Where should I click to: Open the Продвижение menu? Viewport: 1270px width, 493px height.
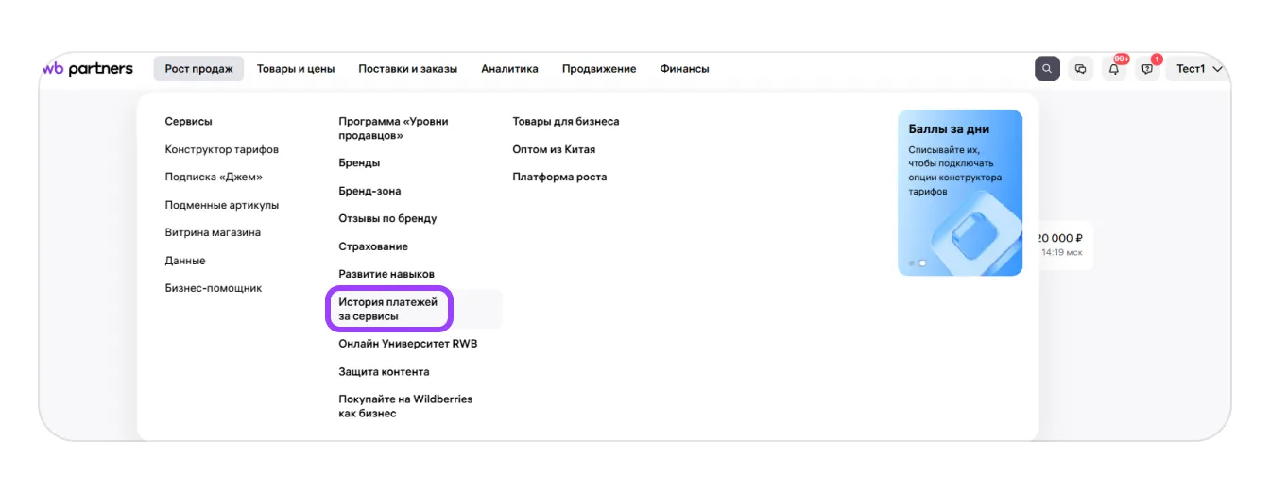point(599,69)
